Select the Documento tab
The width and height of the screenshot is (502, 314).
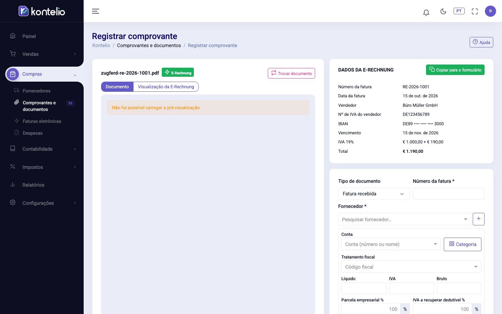coord(117,87)
